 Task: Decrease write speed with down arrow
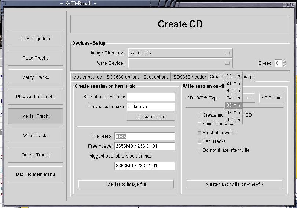pos(284,65)
